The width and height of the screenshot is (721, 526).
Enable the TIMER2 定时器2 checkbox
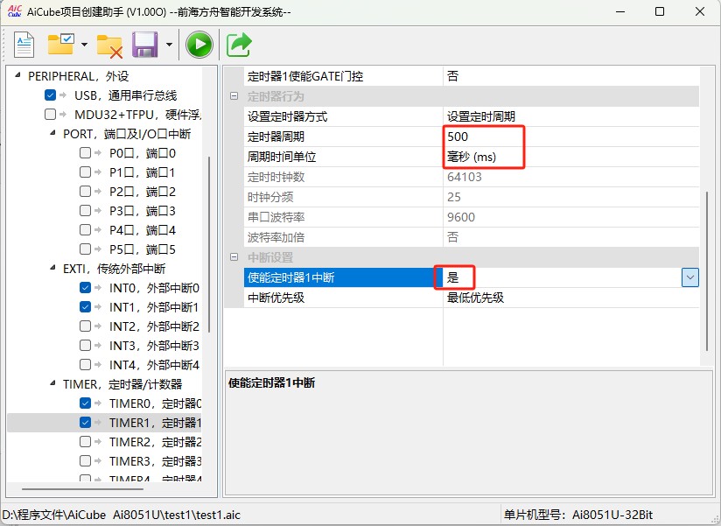pyautogui.click(x=85, y=441)
